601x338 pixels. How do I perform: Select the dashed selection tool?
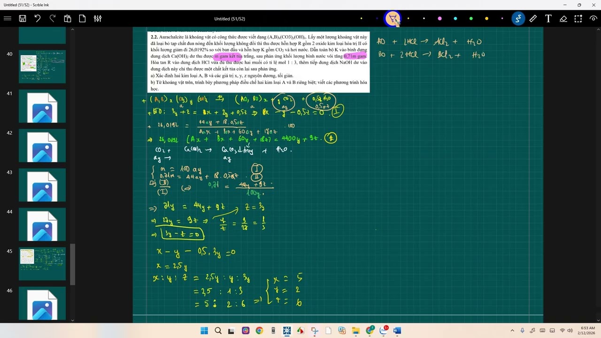click(578, 19)
